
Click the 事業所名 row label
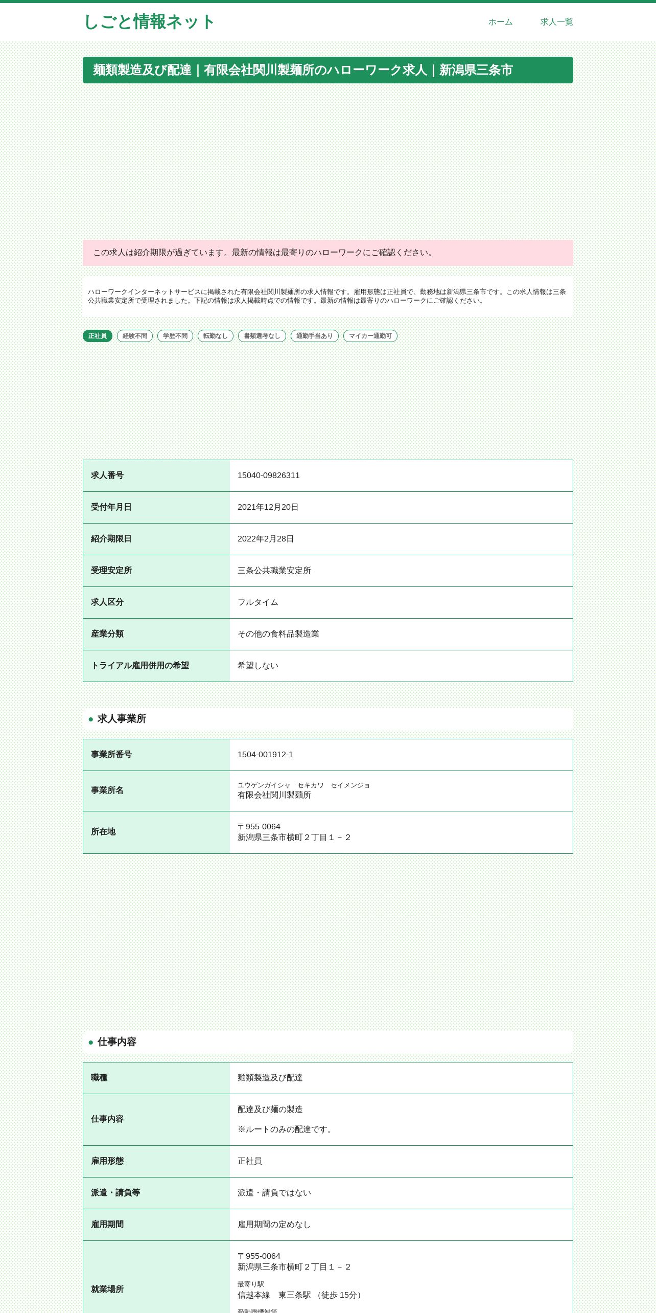coord(107,790)
